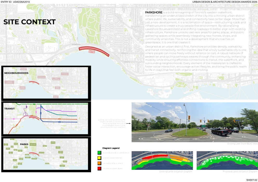
Task: Click the red SITE marker on main map
Action: point(94,51)
